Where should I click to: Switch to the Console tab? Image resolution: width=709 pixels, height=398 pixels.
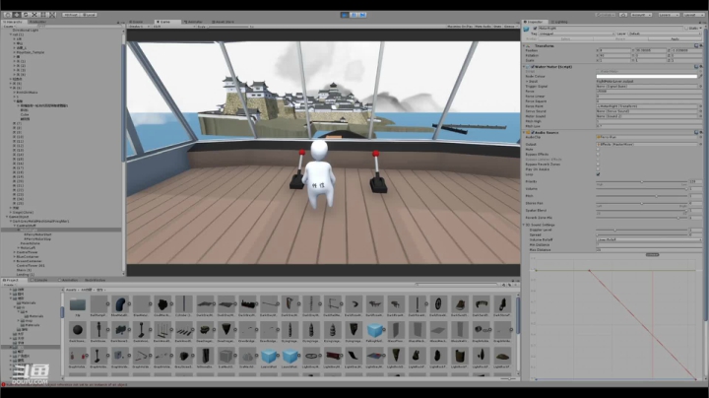pyautogui.click(x=39, y=280)
